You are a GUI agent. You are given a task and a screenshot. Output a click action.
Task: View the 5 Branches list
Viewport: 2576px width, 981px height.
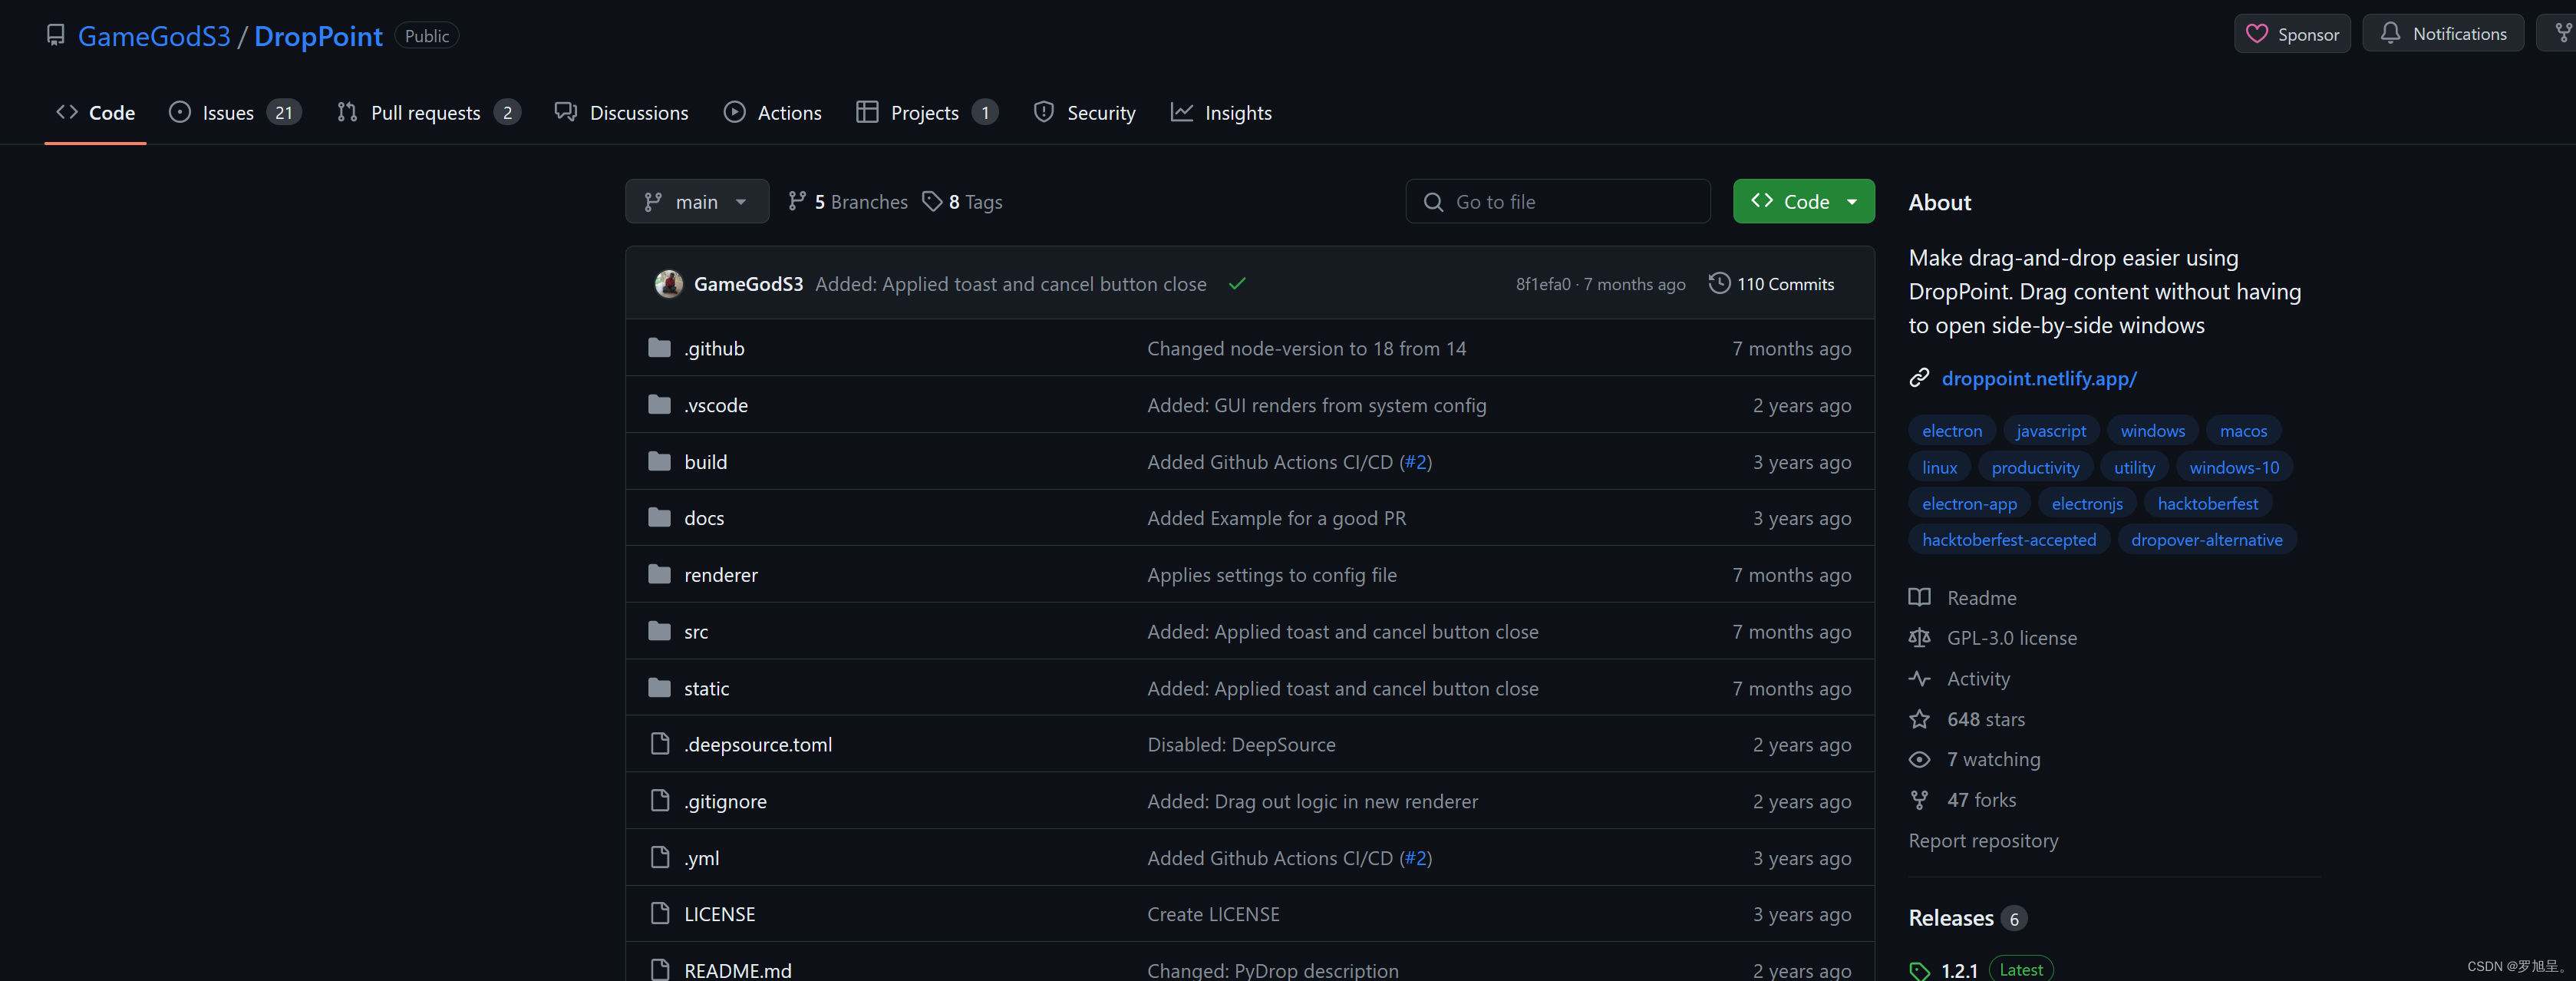[848, 202]
